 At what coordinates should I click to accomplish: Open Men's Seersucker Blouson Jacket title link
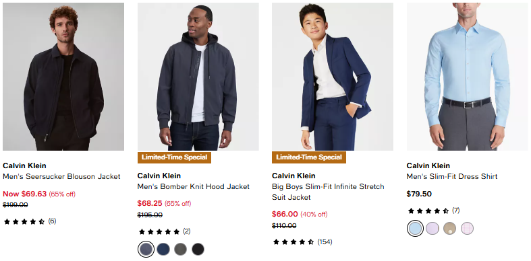coord(61,176)
